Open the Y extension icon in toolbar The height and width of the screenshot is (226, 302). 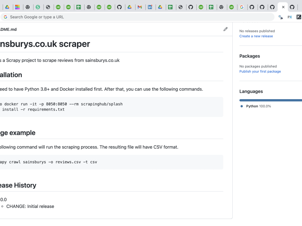pyautogui.click(x=299, y=17)
